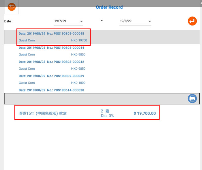Click the Order Record title

coord(109,7)
